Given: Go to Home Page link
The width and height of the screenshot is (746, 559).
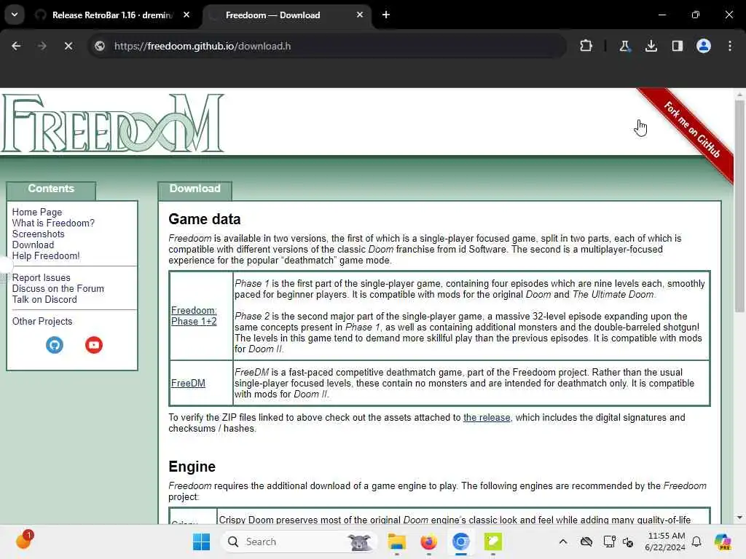Looking at the screenshot, I should [x=37, y=212].
